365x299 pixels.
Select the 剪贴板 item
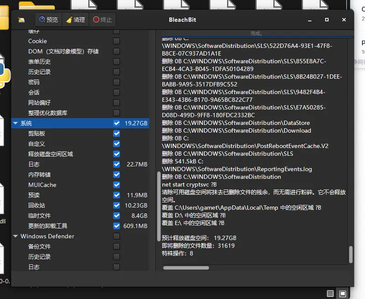tap(36, 134)
